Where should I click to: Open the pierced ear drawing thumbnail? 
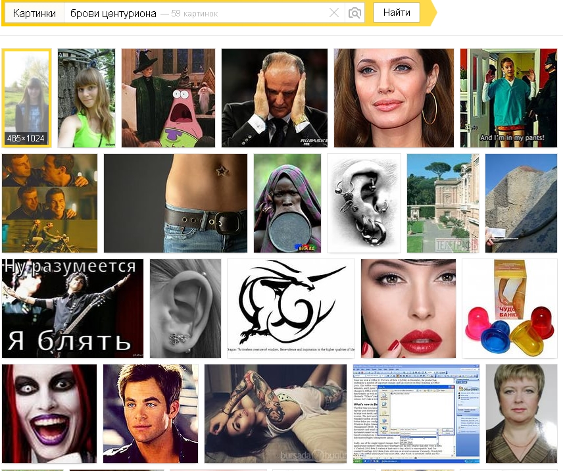click(x=364, y=203)
